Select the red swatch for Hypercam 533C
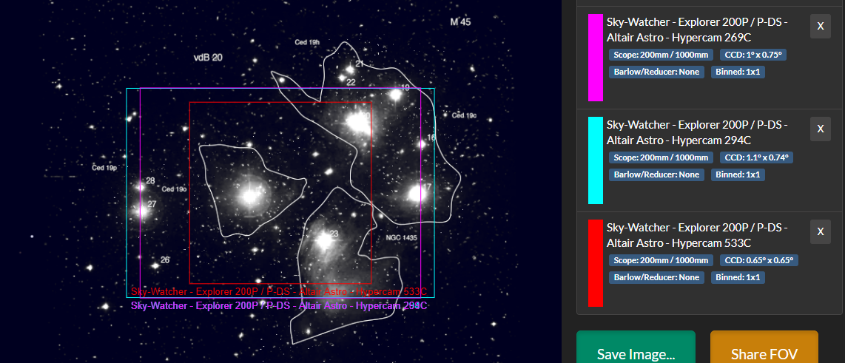The image size is (845, 363). pos(596,263)
